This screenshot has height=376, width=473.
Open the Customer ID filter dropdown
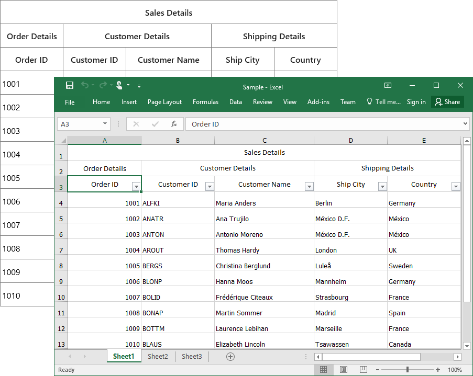click(210, 187)
